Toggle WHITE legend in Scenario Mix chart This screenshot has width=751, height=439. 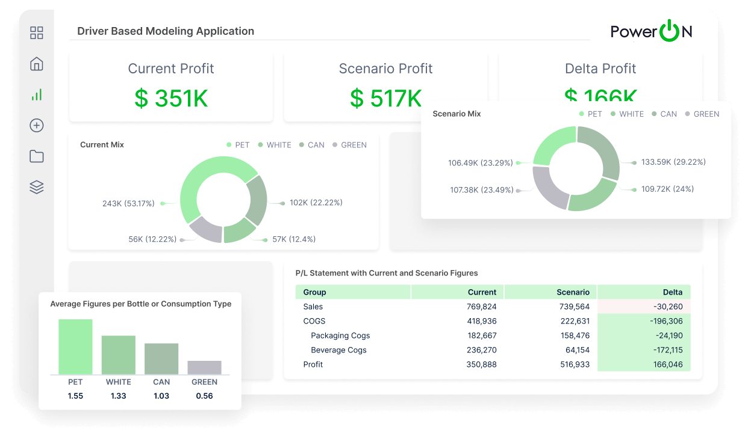(x=627, y=114)
